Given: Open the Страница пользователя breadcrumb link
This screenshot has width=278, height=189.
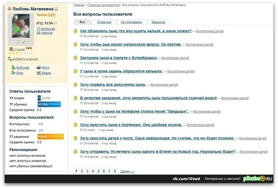Looking at the screenshot, I should pos(104,5).
